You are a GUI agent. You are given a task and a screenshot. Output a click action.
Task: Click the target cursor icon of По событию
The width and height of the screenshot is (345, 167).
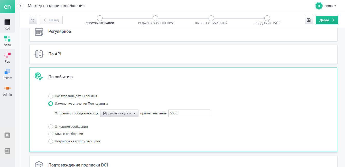click(x=39, y=77)
